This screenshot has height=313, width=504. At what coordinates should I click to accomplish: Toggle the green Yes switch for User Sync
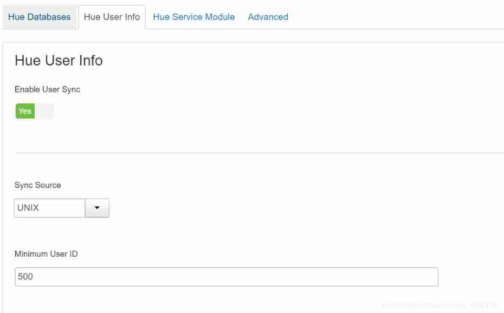click(x=25, y=111)
